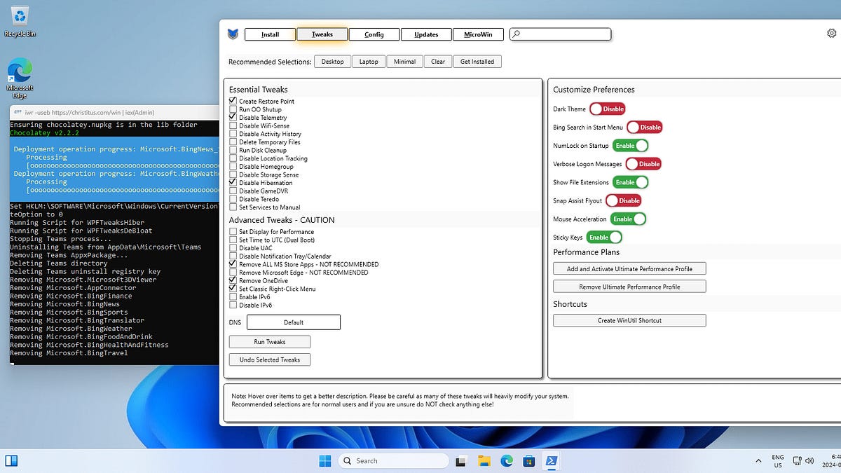Check Disable Activity History checkbox

pyautogui.click(x=233, y=134)
